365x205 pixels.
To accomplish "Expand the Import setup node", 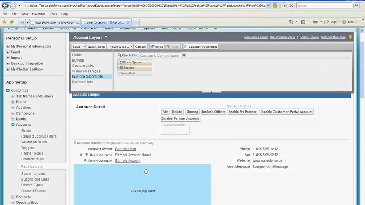I will tap(8, 57).
